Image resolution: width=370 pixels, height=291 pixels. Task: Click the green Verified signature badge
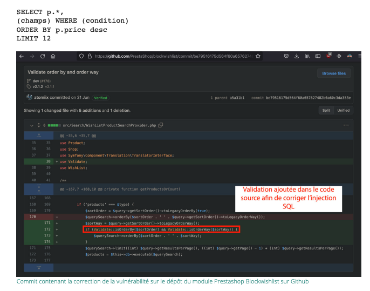tap(100, 98)
